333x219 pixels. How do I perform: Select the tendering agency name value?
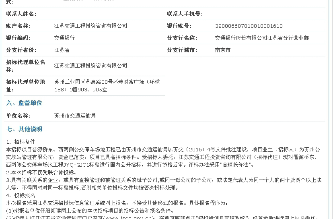[x=90, y=66]
